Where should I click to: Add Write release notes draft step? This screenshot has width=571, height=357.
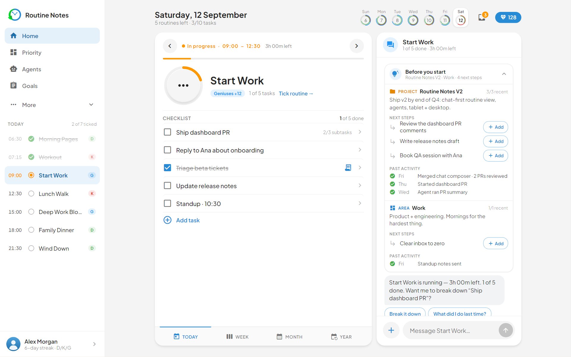pyautogui.click(x=495, y=141)
